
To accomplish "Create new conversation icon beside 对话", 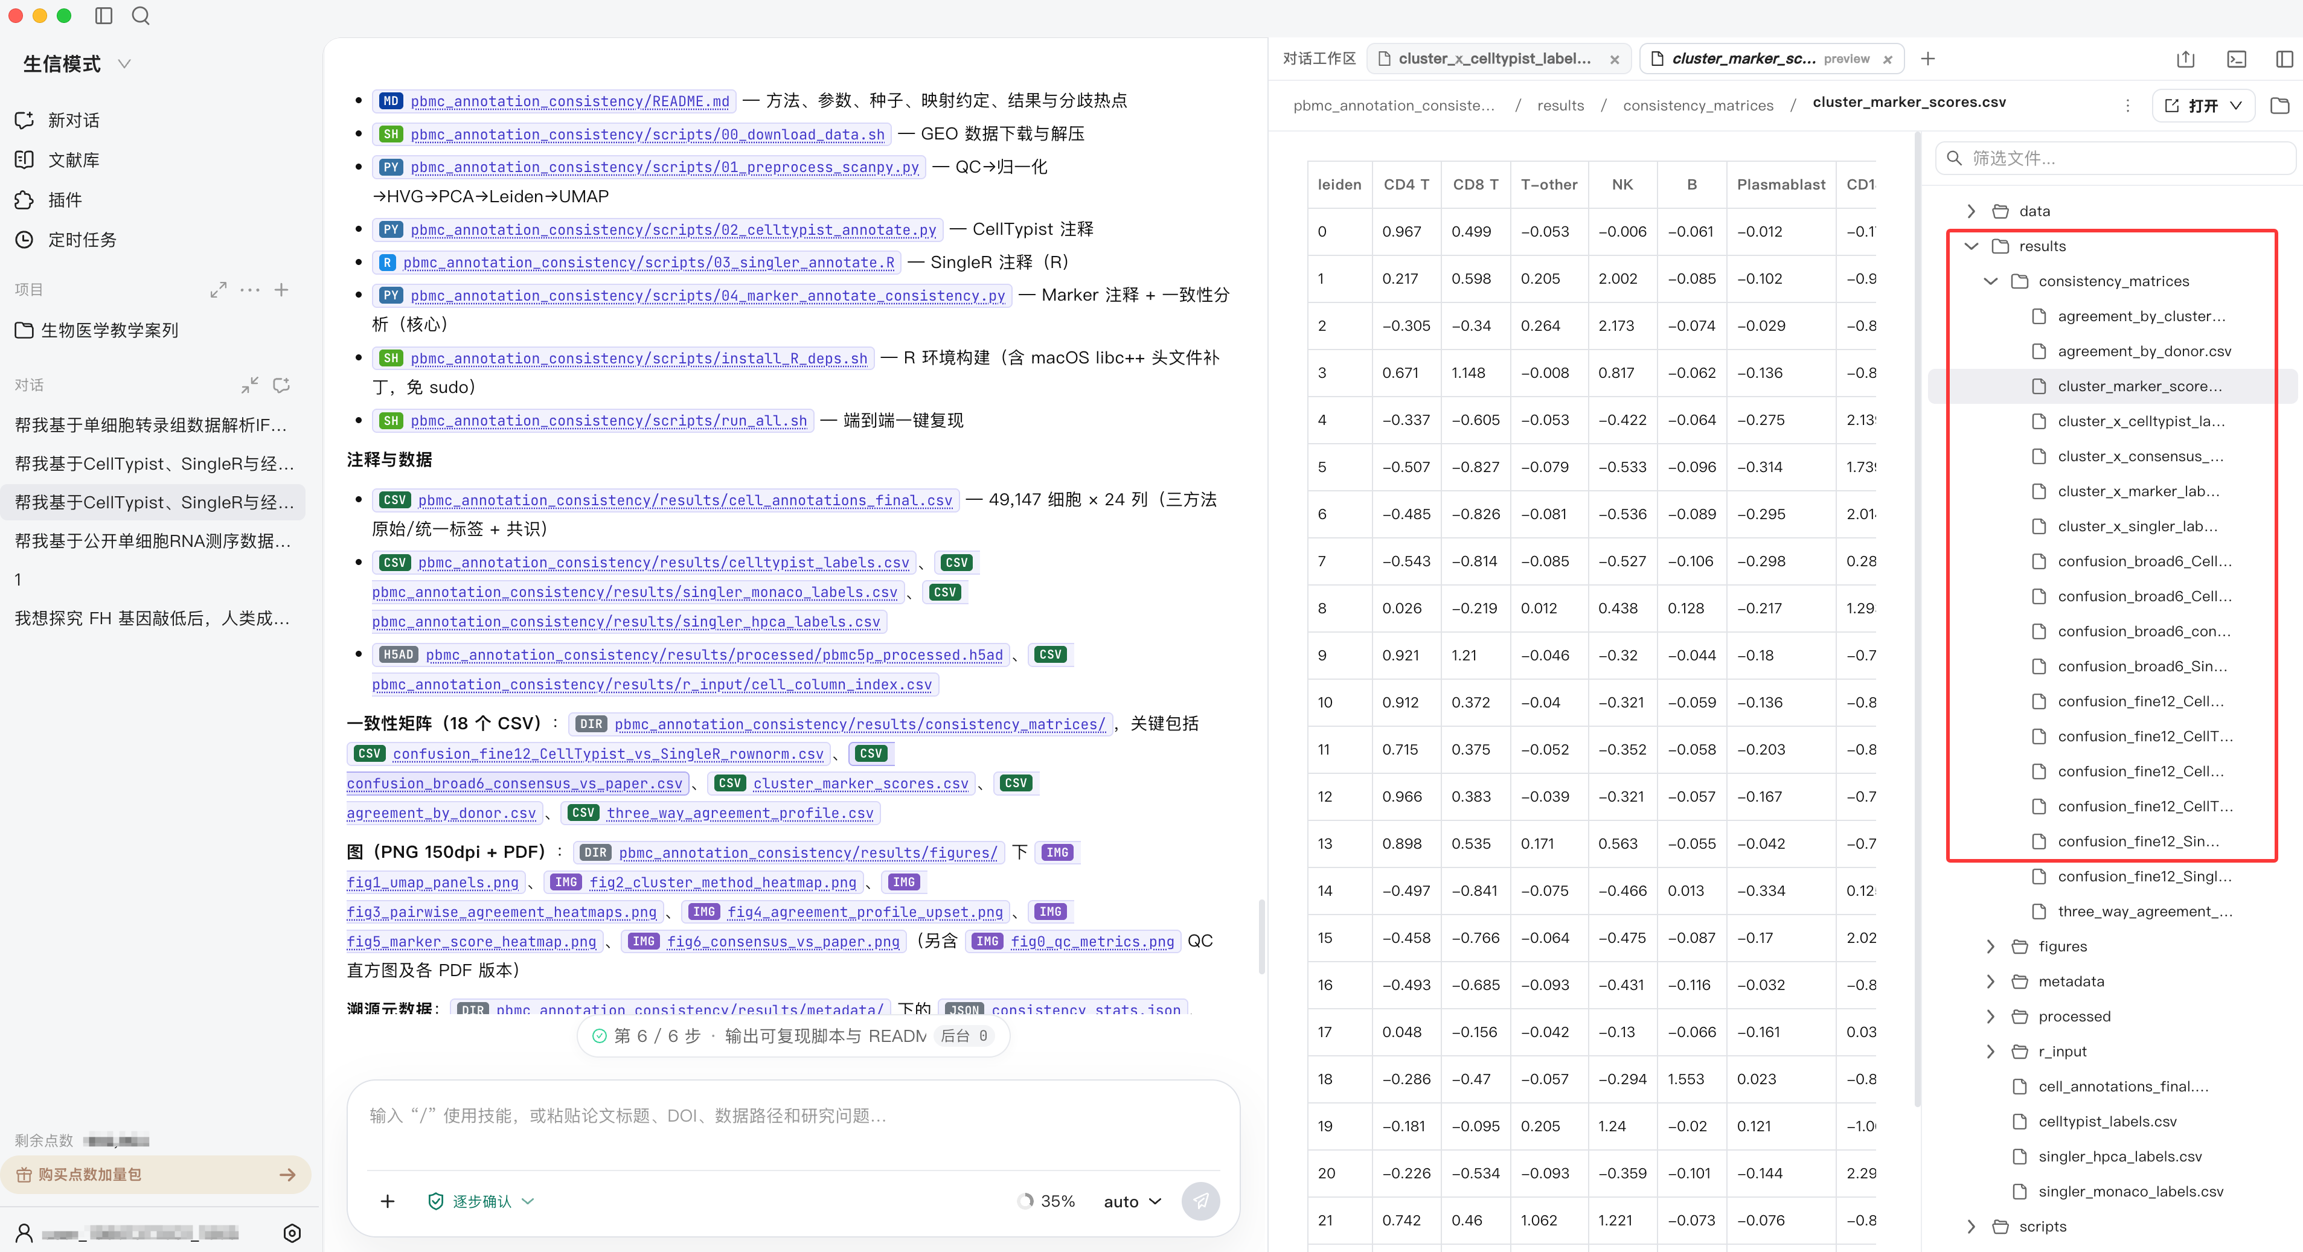I will (x=281, y=385).
